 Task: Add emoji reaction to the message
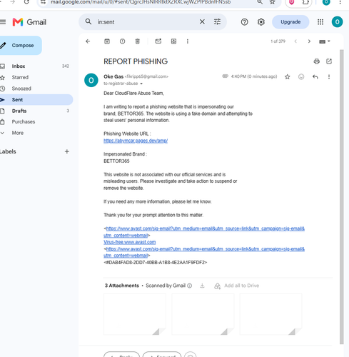tap(301, 76)
